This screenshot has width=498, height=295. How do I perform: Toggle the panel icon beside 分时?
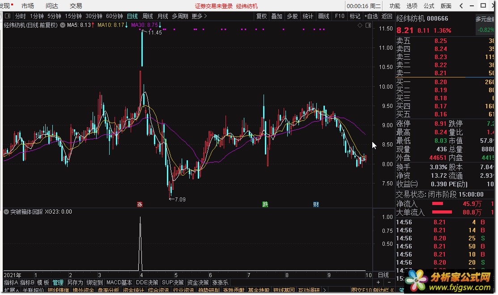pos(8,16)
